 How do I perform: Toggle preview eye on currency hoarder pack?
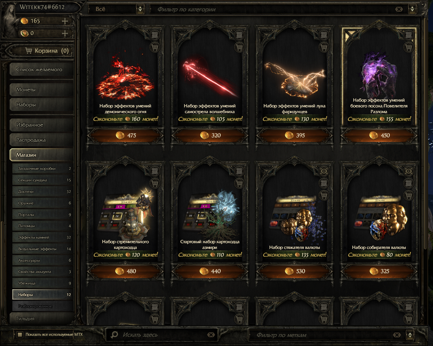323,171
